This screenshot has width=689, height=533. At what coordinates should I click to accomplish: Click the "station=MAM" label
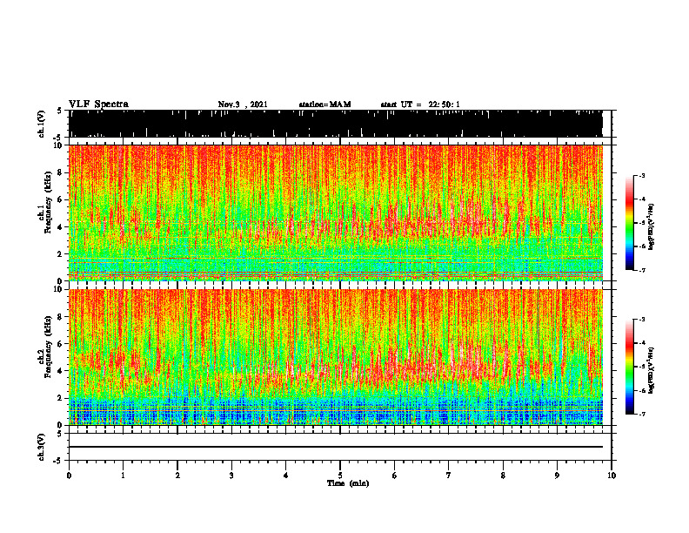point(324,105)
